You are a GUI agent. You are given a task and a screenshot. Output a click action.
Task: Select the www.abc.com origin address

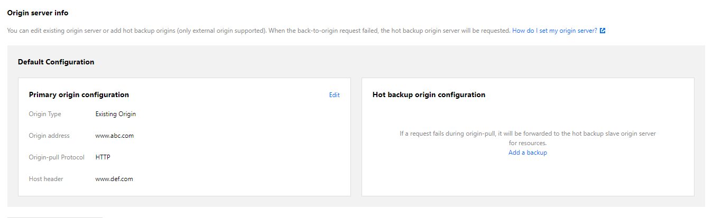coord(115,136)
